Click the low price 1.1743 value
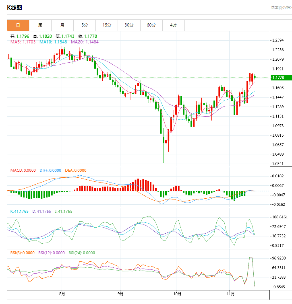This screenshot has height=304, width=292. 68,36
